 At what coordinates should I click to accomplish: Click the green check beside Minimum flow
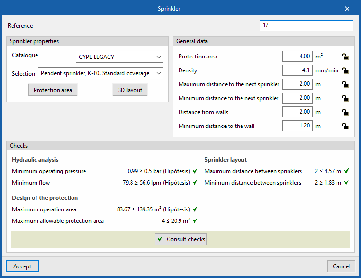click(x=194, y=183)
